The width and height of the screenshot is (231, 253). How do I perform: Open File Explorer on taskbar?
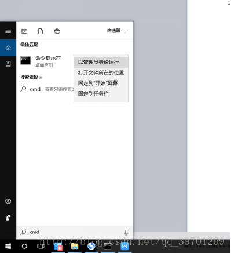tap(75, 247)
